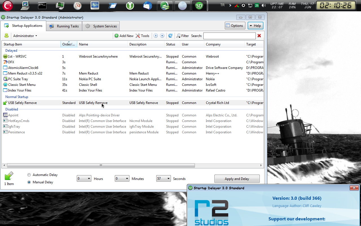The image size is (361, 226).
Task: Click the speaker volume tray icon
Action: pos(264,5)
